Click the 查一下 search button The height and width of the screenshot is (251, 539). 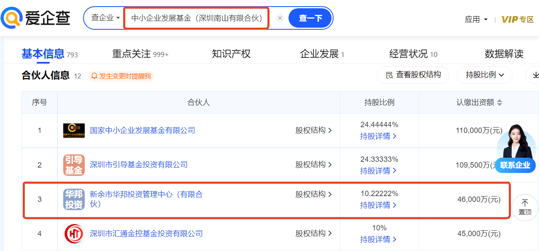(x=310, y=18)
